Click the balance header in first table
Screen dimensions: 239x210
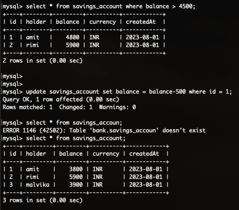[x=68, y=22]
